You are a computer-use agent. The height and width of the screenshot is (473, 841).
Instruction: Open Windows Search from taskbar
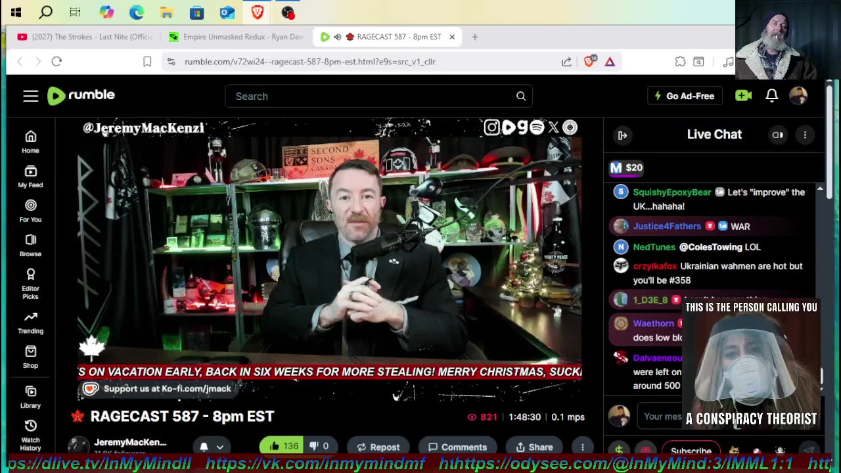pos(46,12)
